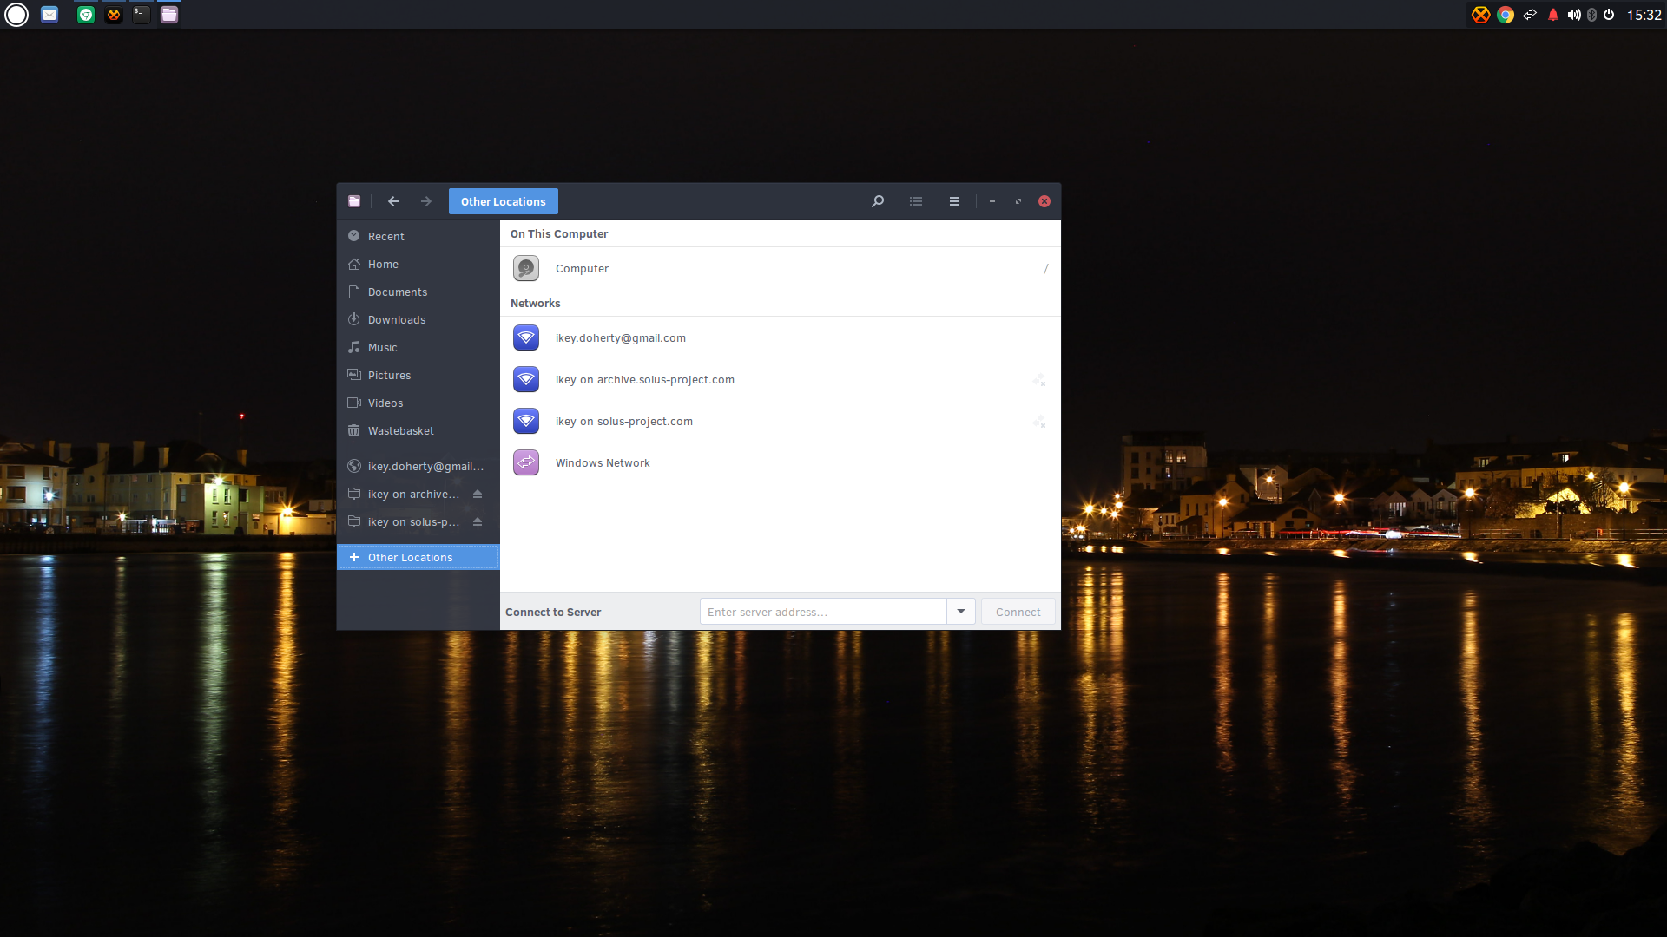Open 'ikey on solus-project.com' network share

tap(780, 421)
